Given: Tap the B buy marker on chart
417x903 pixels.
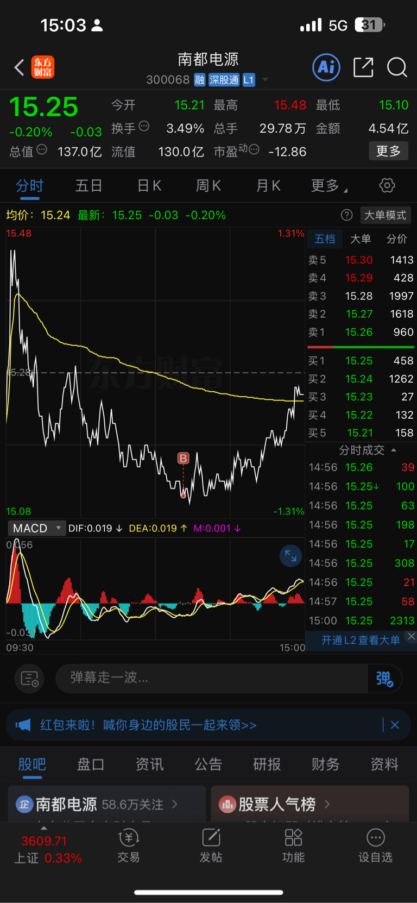Looking at the screenshot, I should click(x=184, y=459).
